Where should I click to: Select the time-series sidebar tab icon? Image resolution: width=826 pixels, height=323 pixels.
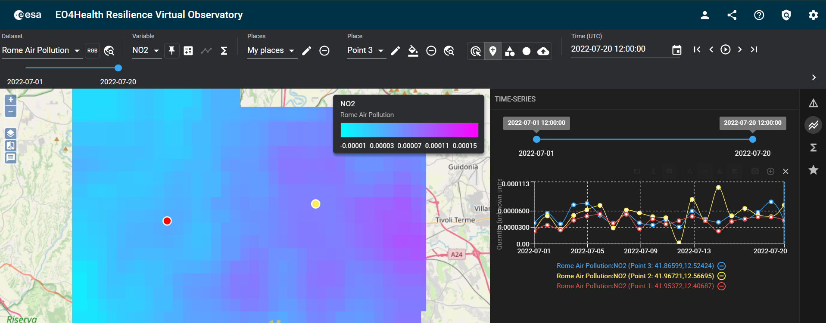point(814,125)
